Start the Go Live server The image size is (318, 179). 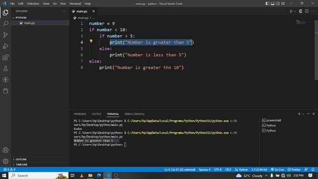click(277, 170)
